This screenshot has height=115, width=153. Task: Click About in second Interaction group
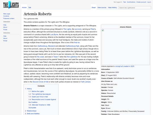pos(5,38)
